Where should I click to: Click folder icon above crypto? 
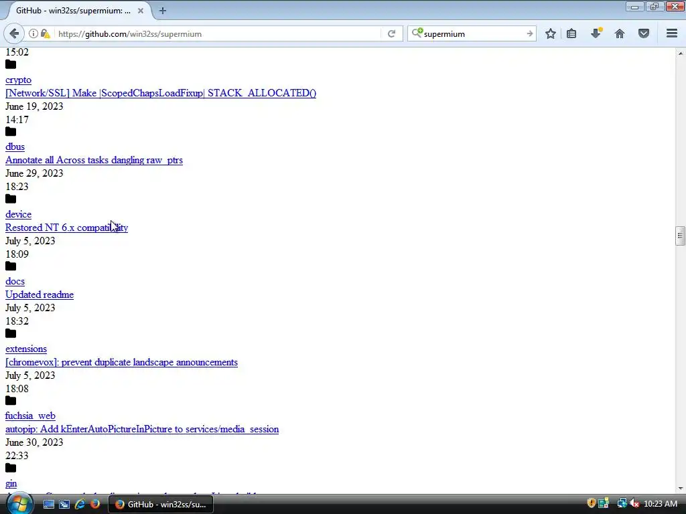click(11, 65)
